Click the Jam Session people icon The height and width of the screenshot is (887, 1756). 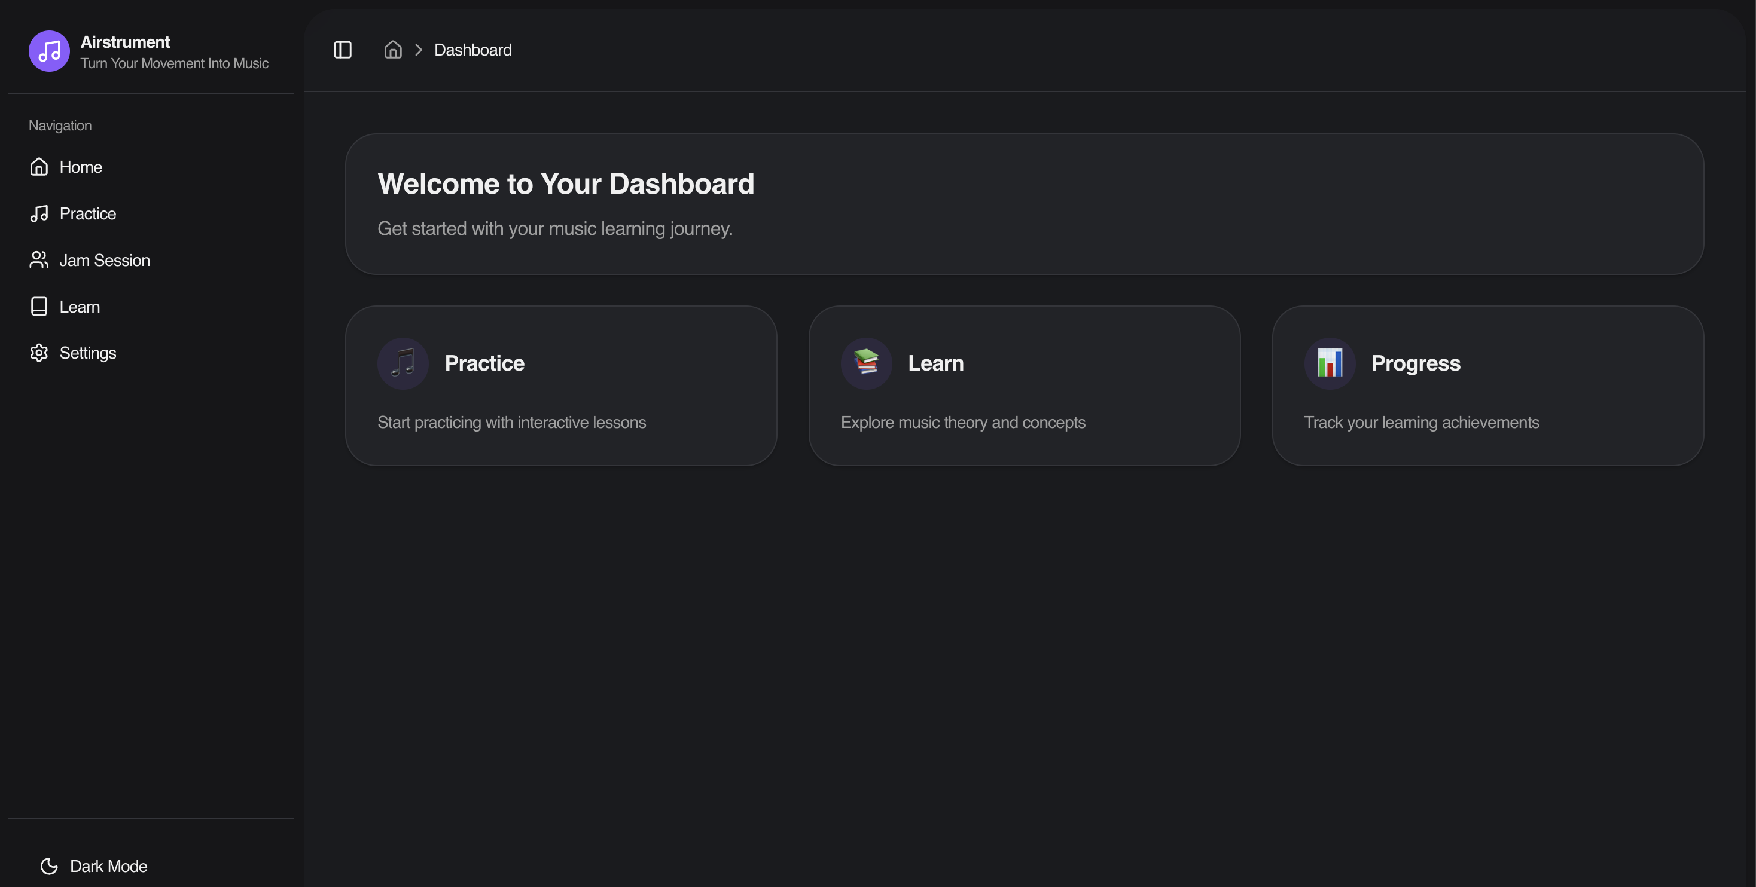point(39,260)
